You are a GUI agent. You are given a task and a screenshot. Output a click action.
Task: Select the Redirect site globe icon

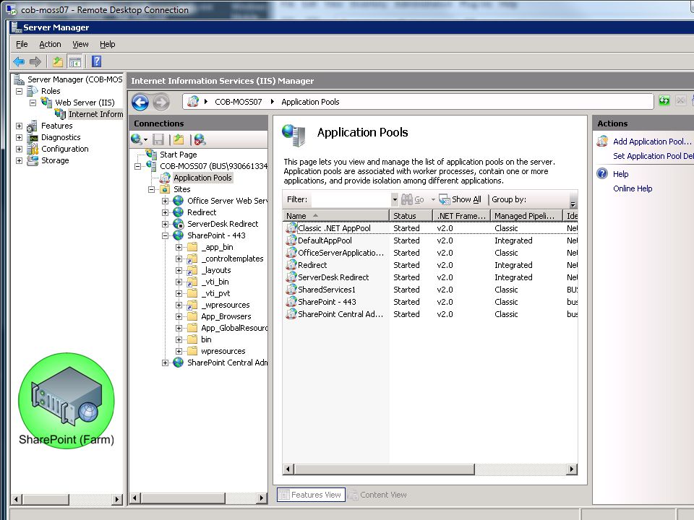179,212
